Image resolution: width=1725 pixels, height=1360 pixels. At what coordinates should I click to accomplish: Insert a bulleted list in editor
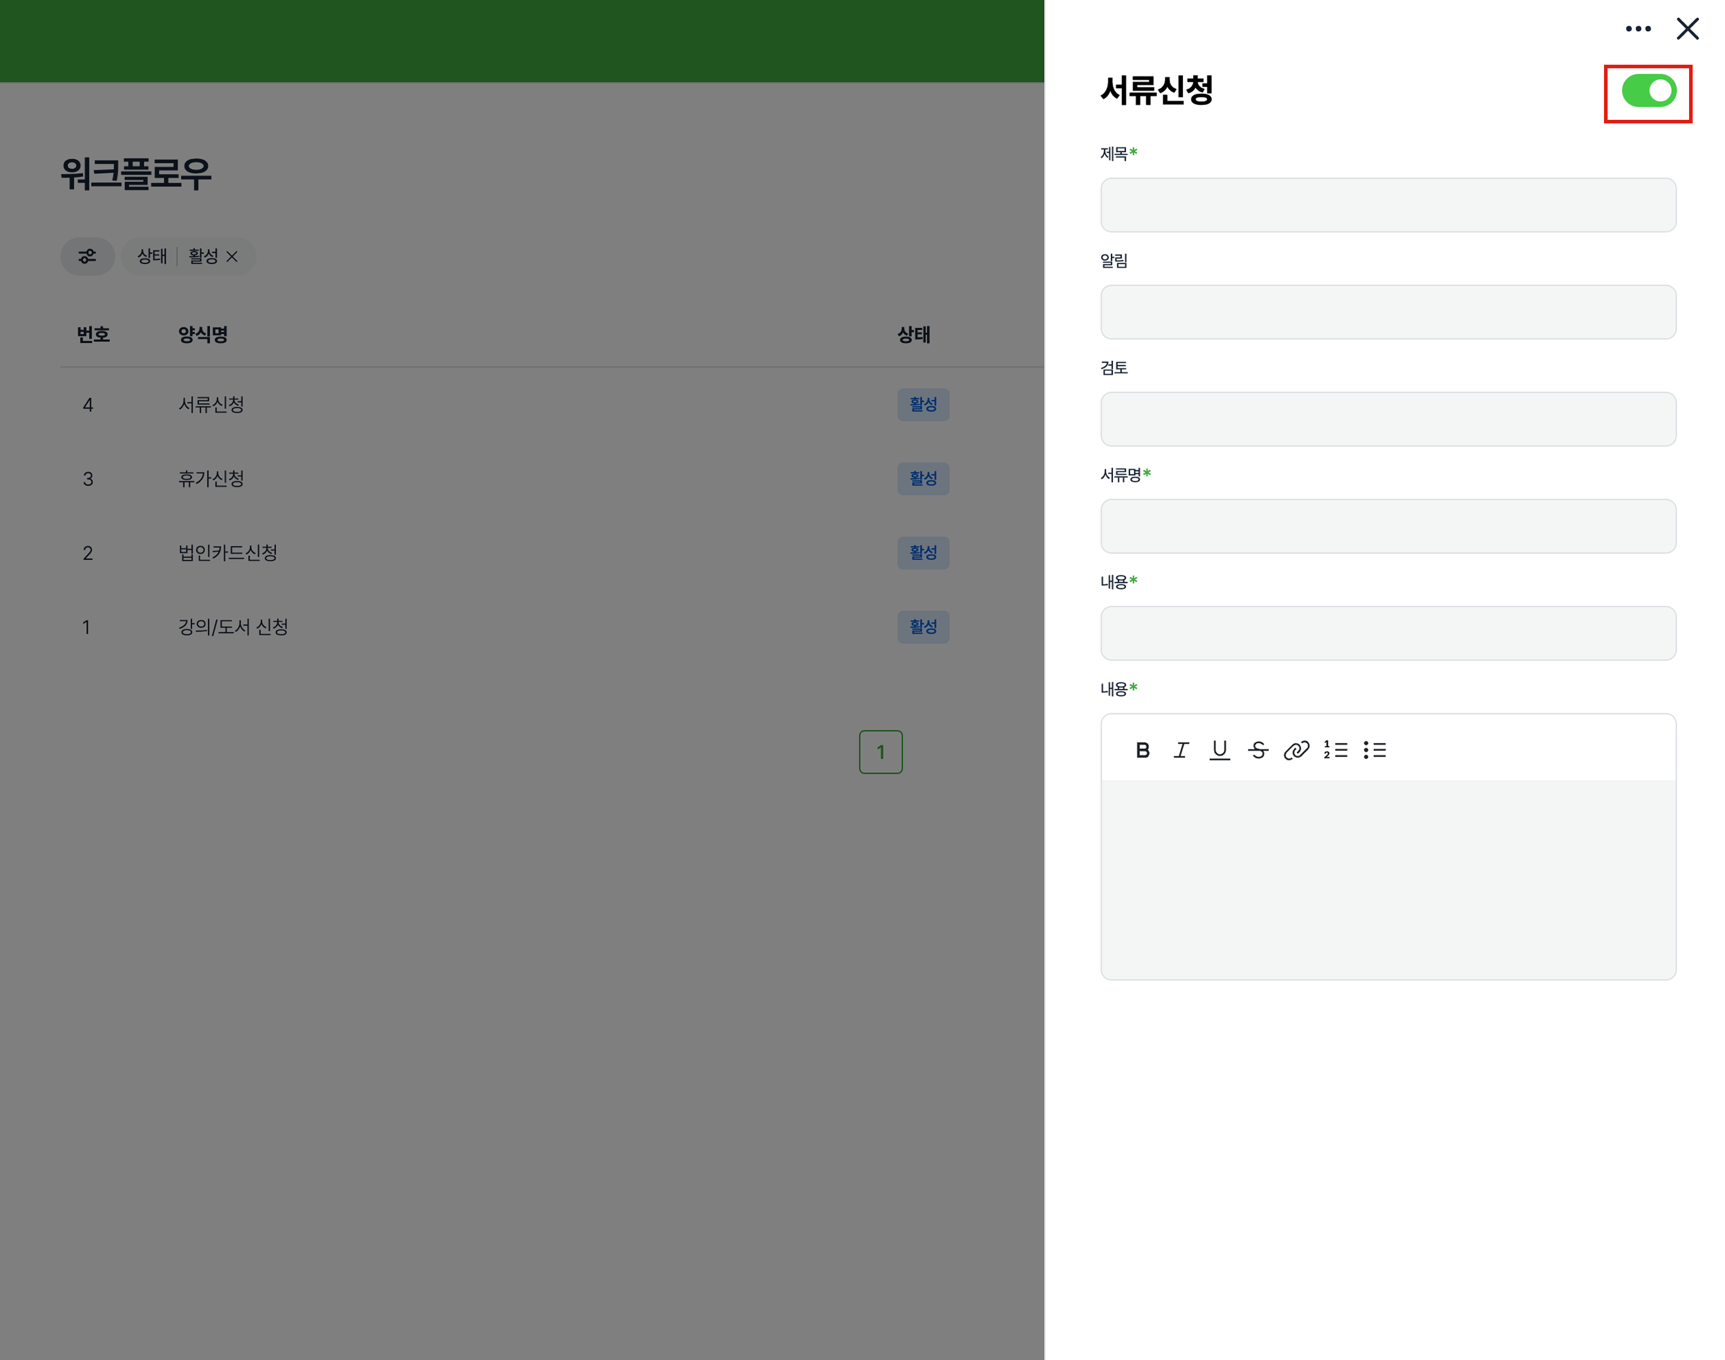click(x=1374, y=750)
